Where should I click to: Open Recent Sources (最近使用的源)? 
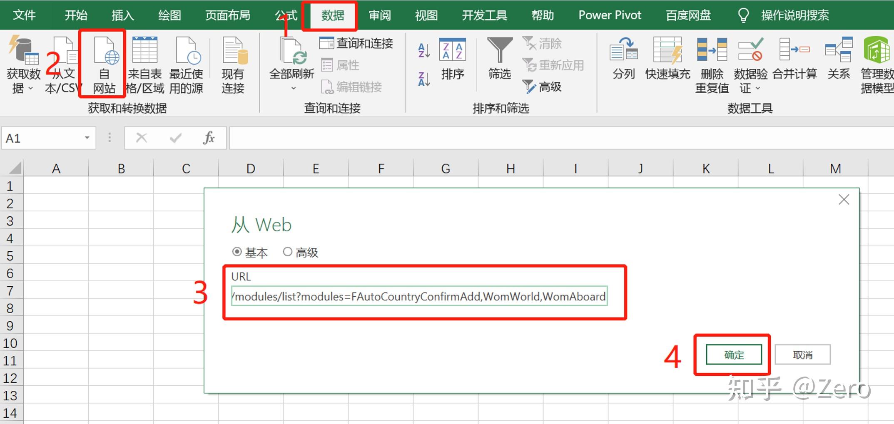[x=186, y=65]
